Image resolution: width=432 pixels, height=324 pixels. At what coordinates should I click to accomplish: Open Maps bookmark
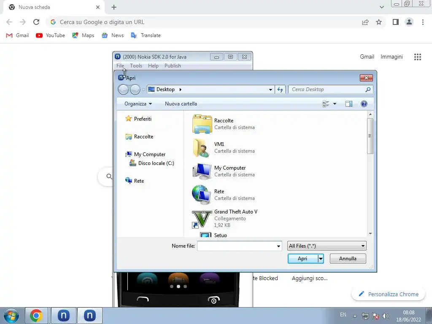click(x=83, y=35)
